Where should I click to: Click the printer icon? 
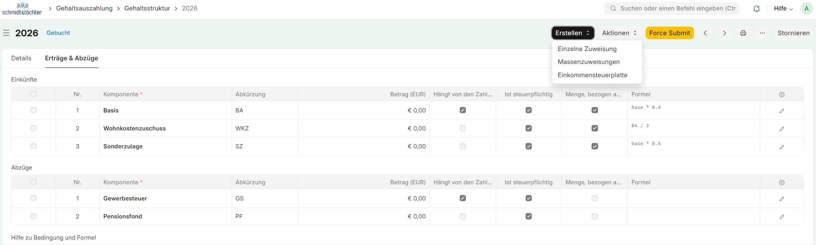click(x=743, y=33)
